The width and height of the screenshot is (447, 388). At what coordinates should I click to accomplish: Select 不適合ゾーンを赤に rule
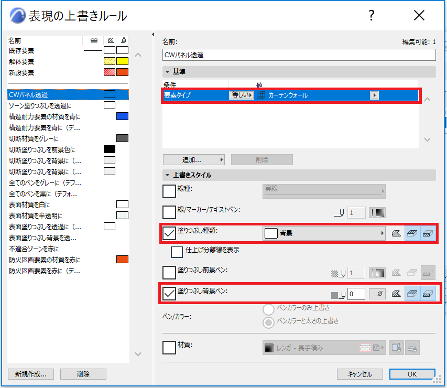point(68,249)
